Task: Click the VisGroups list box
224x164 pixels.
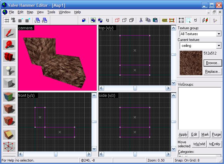Action: tap(200, 109)
